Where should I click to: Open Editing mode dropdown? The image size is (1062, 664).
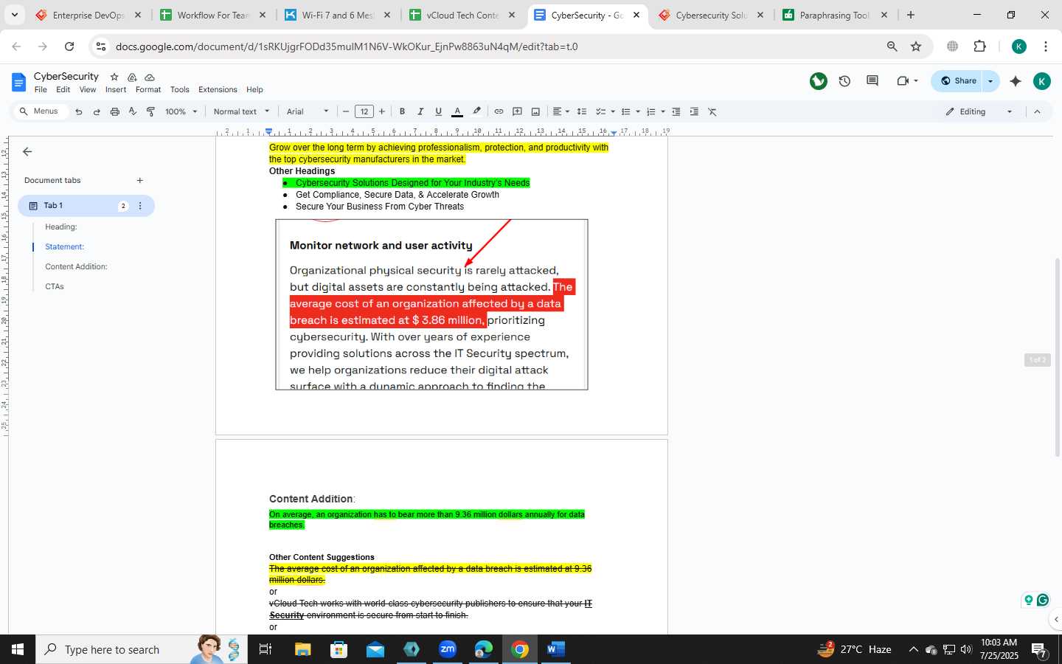point(979,111)
